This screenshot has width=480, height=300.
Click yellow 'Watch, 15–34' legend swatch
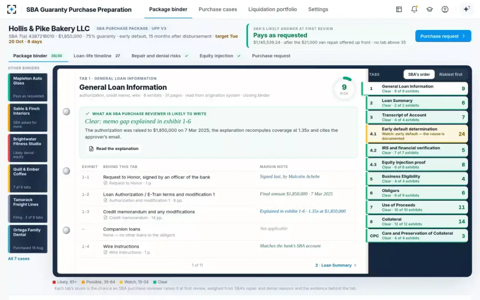(x=121, y=282)
